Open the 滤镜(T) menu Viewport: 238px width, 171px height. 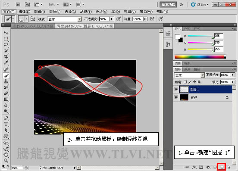pyautogui.click(x=86, y=12)
